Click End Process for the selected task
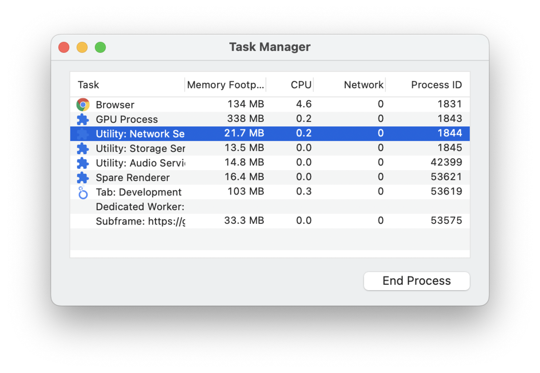Viewport: 540px width, 373px height. click(x=416, y=281)
